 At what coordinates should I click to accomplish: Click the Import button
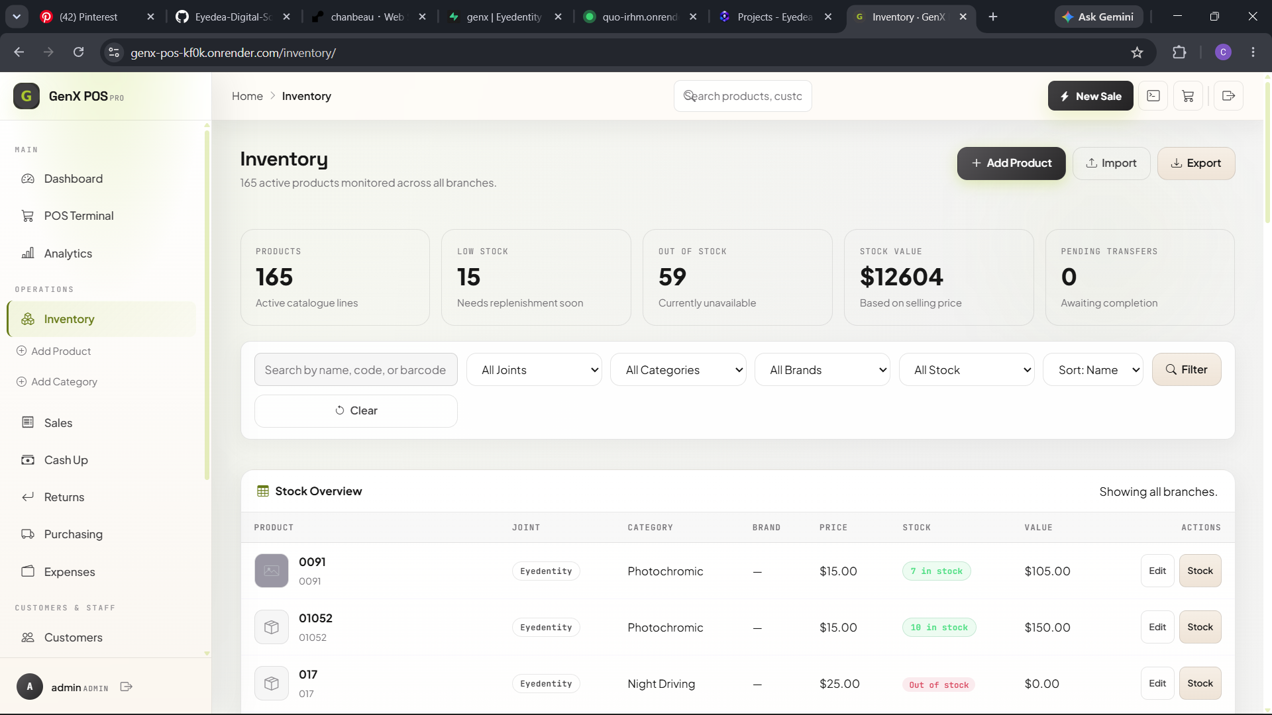point(1111,163)
